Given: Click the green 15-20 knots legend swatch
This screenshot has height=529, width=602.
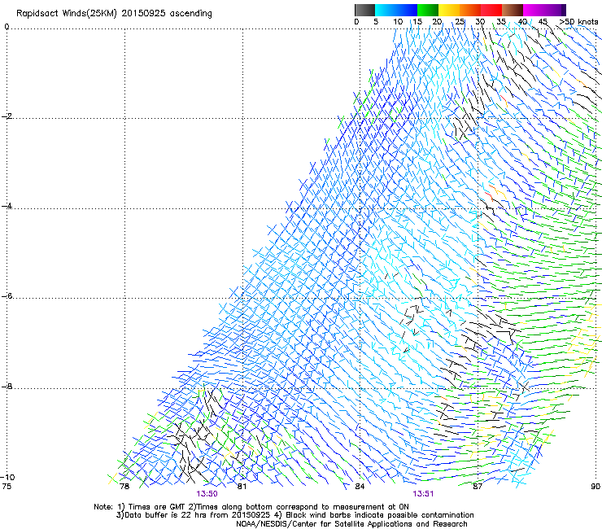Looking at the screenshot, I should tap(428, 10).
